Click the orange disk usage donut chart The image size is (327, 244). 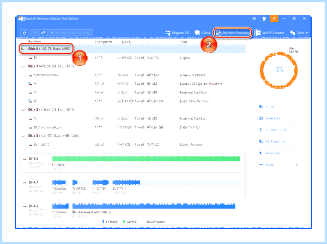coord(278,71)
